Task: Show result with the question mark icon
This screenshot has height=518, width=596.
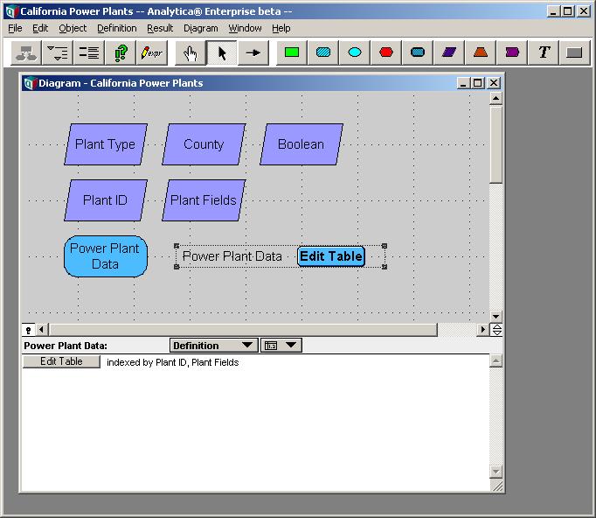Action: 121,52
